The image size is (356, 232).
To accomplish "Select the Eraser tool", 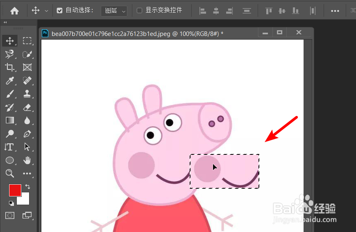I will pos(27,107).
